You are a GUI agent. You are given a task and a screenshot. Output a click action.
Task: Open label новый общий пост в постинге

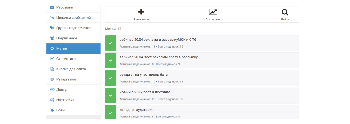[x=145, y=92]
